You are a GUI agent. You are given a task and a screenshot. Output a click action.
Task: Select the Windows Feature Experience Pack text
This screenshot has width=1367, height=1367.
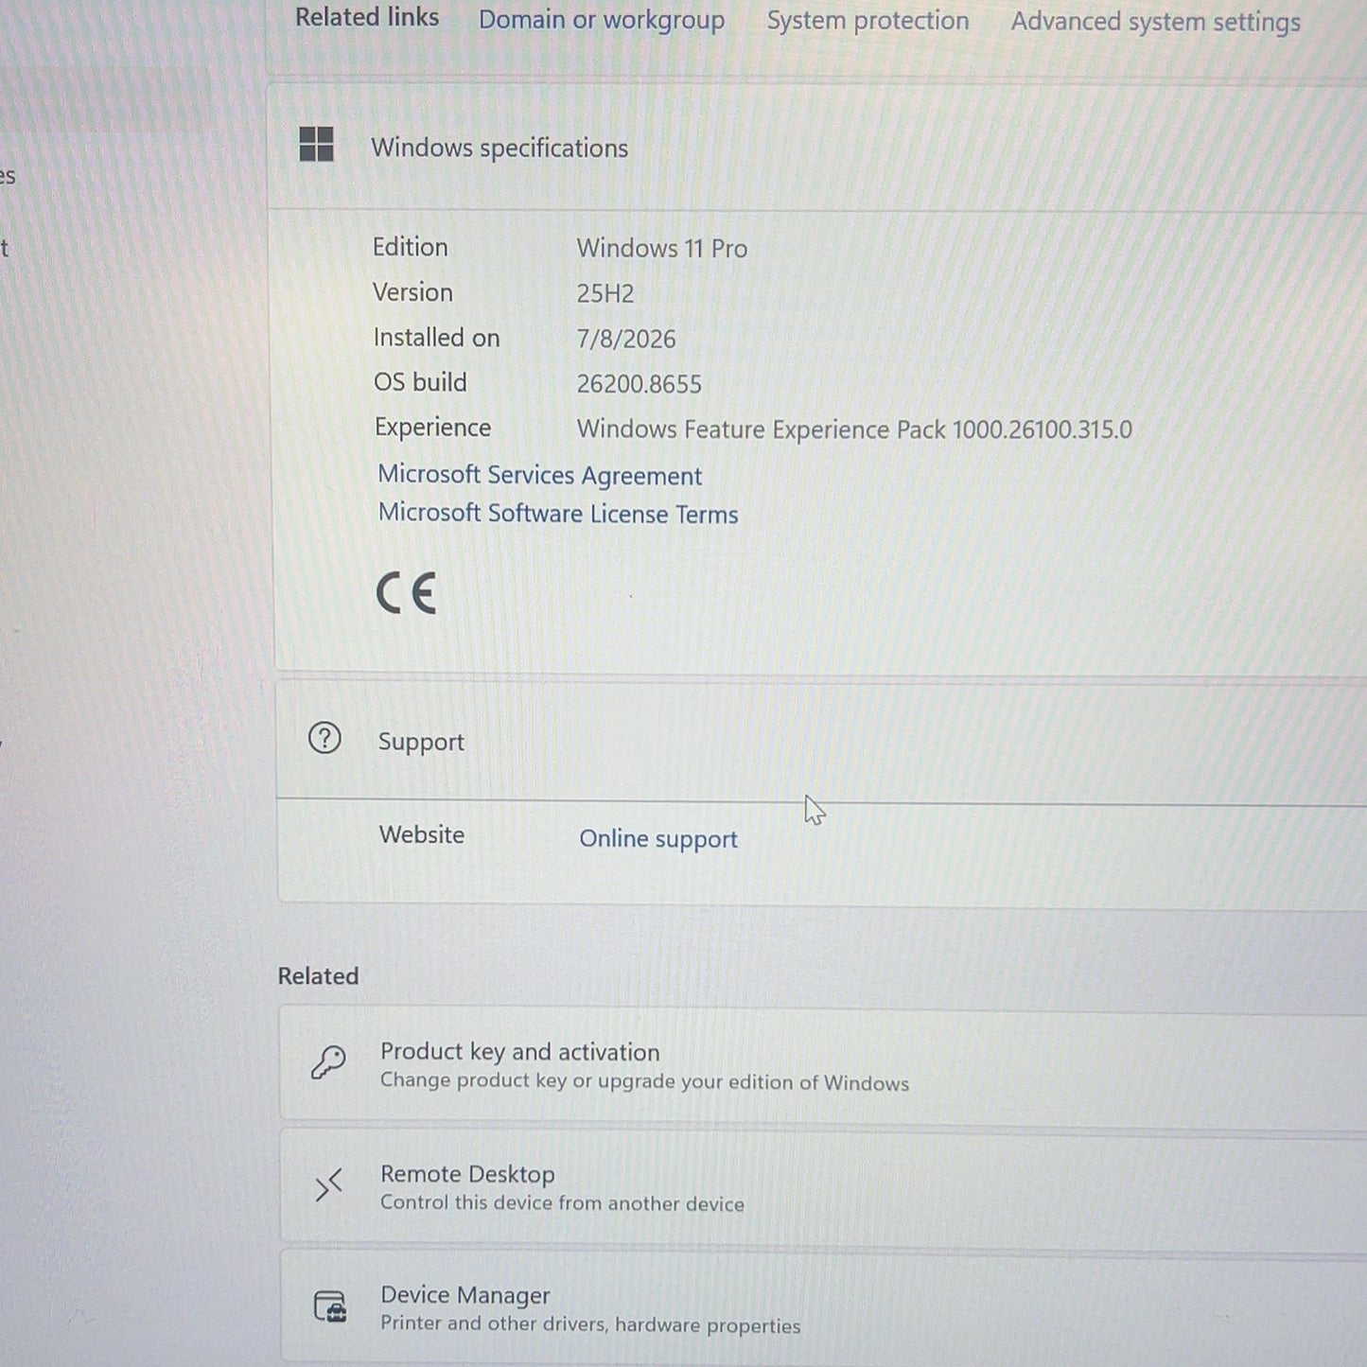(854, 429)
